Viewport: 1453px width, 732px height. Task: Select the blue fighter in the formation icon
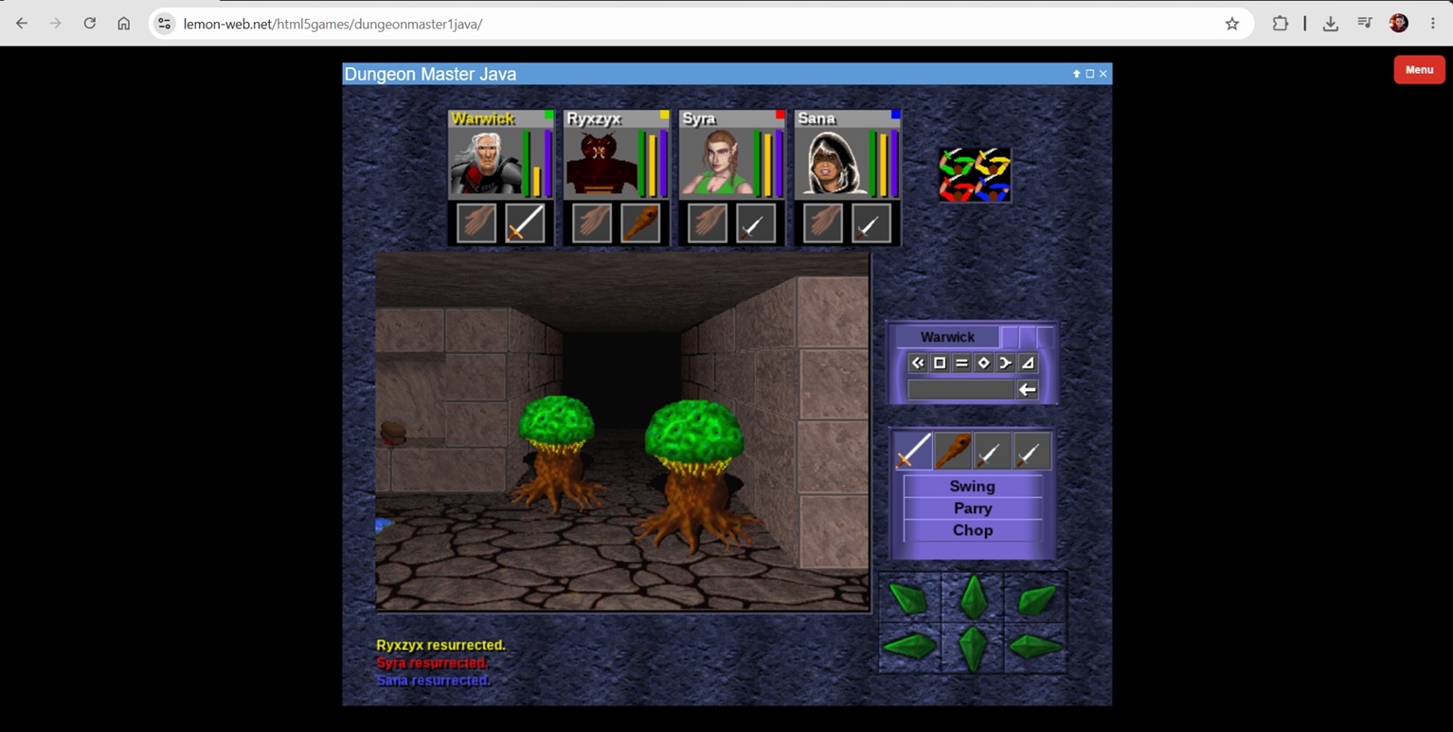click(992, 188)
